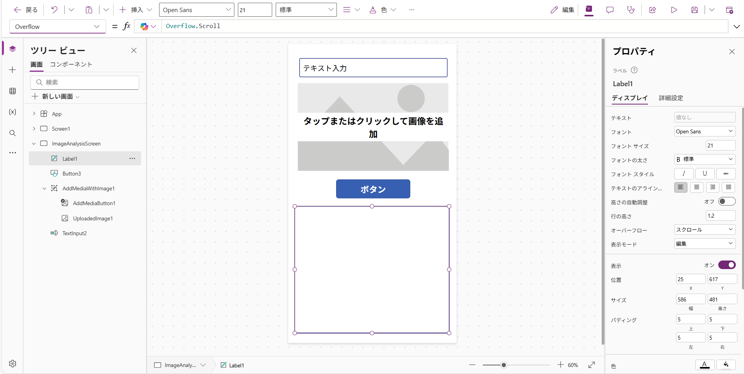Apply italic font style
Image resolution: width=744 pixels, height=374 pixels.
[683, 174]
